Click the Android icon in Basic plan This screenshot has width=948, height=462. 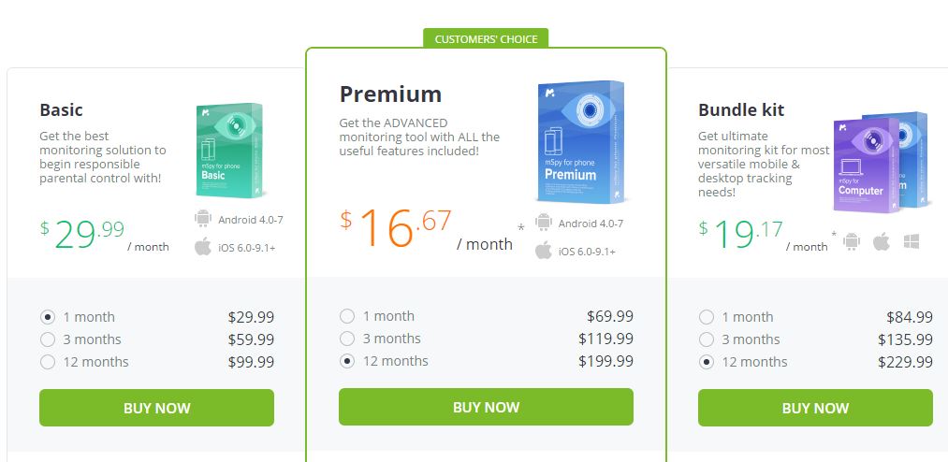pyautogui.click(x=203, y=219)
